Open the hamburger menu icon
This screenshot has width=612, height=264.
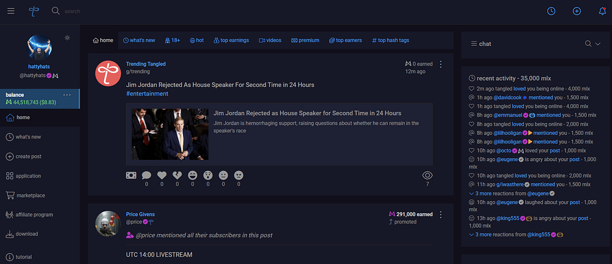pyautogui.click(x=11, y=11)
